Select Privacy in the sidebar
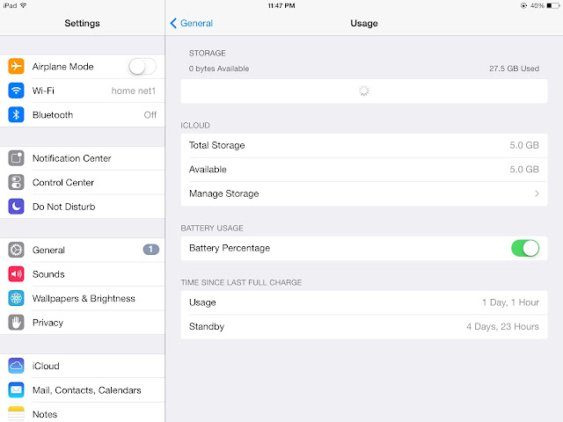This screenshot has height=422, width=563. coord(82,323)
